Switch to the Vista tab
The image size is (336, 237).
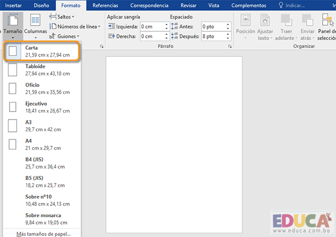(214, 5)
